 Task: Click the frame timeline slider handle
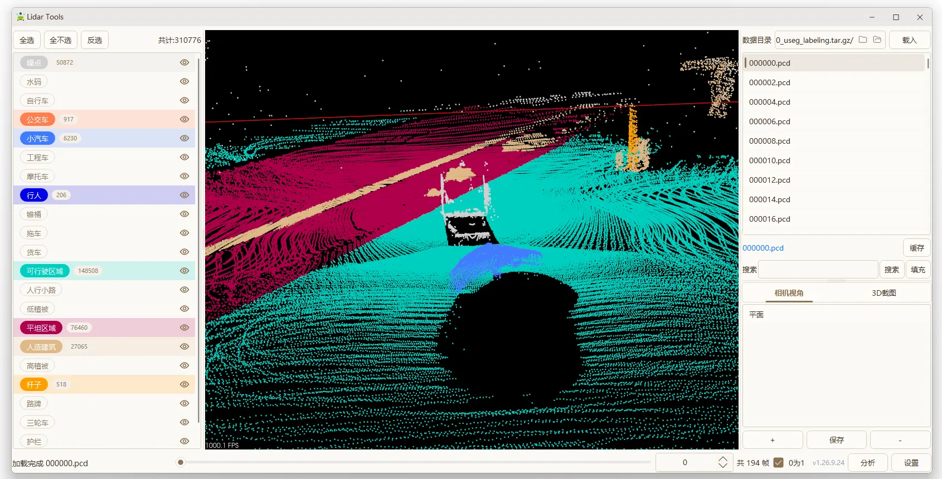tap(181, 462)
